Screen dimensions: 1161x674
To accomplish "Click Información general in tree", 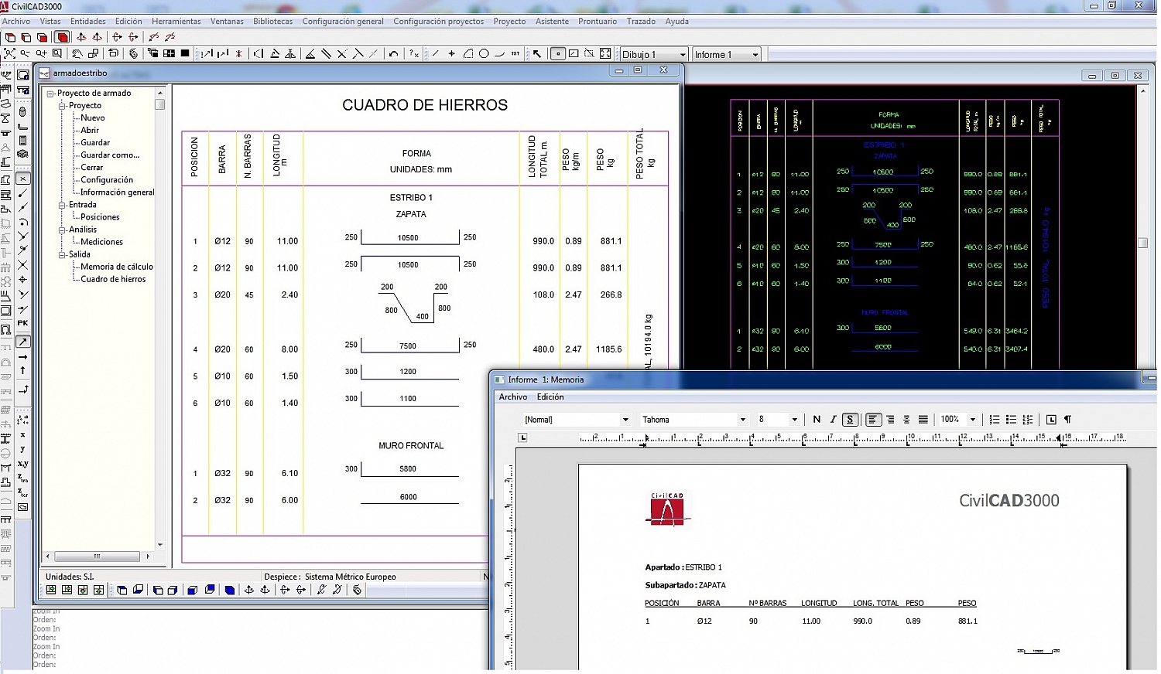I will (x=118, y=192).
